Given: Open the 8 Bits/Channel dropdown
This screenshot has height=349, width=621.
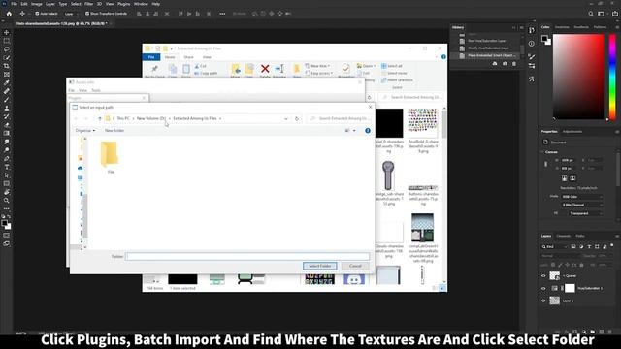Looking at the screenshot, I should pyautogui.click(x=582, y=205).
